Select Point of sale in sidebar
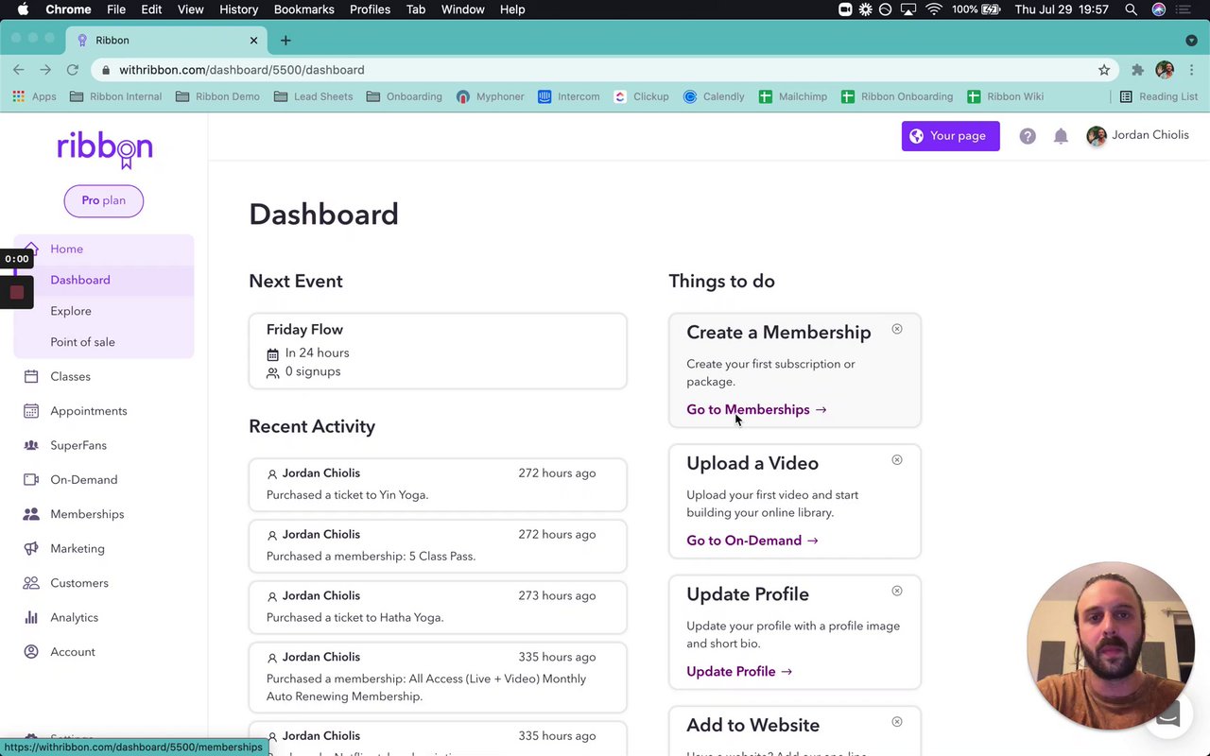 104,342
